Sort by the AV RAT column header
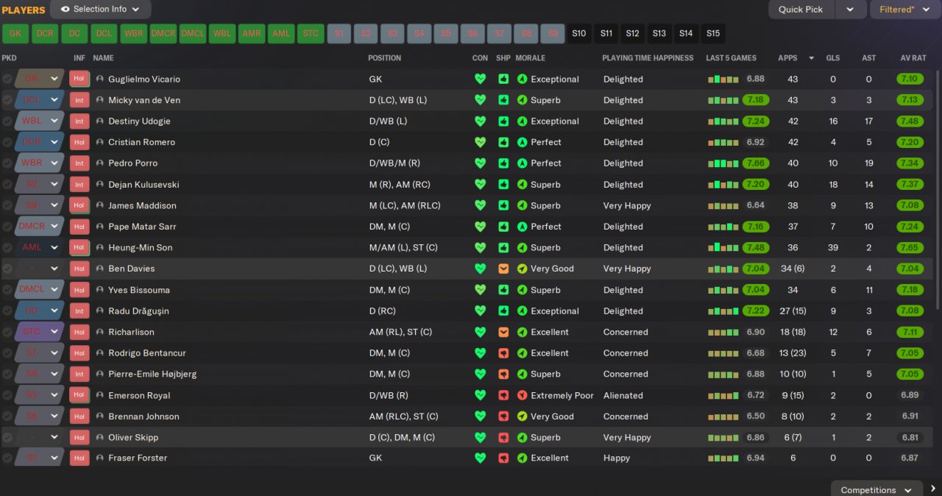Screen dimensions: 942x496 coord(913,58)
